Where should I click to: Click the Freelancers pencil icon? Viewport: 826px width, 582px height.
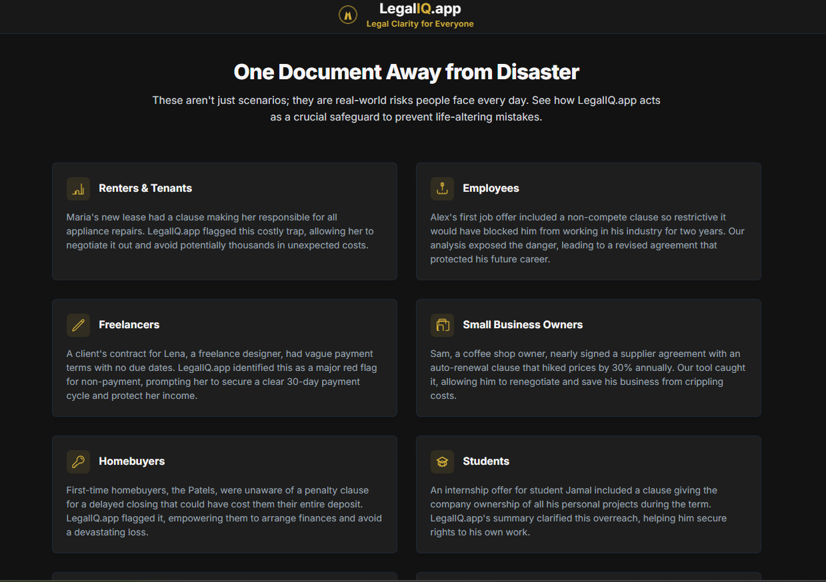pos(78,325)
